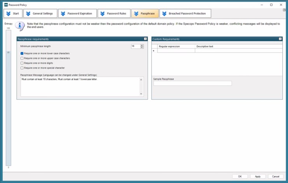Uncheck Require one or more lower case characters
Image resolution: width=288 pixels, height=183 pixels.
[22, 53]
